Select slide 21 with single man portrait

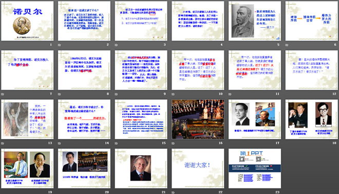pyautogui.click(x=141, y=168)
